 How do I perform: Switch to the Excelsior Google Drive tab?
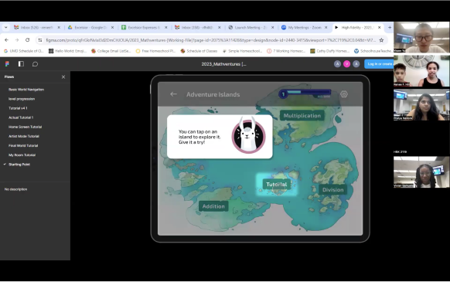coord(90,28)
